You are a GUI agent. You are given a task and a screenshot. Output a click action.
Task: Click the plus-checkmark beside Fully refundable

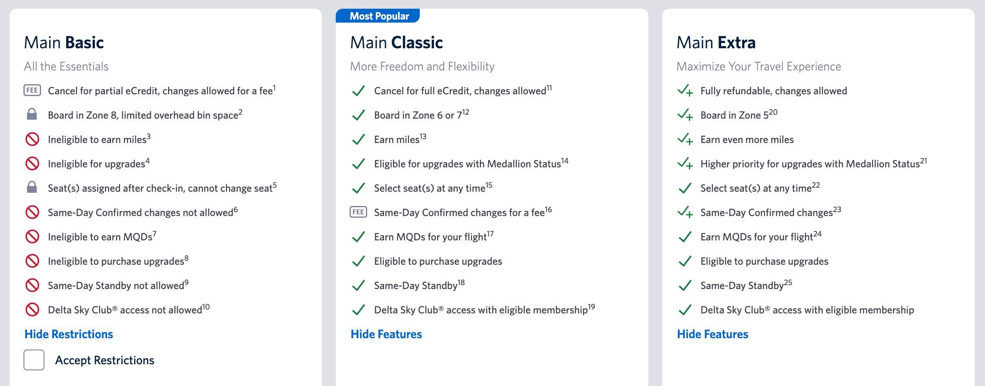pos(685,90)
